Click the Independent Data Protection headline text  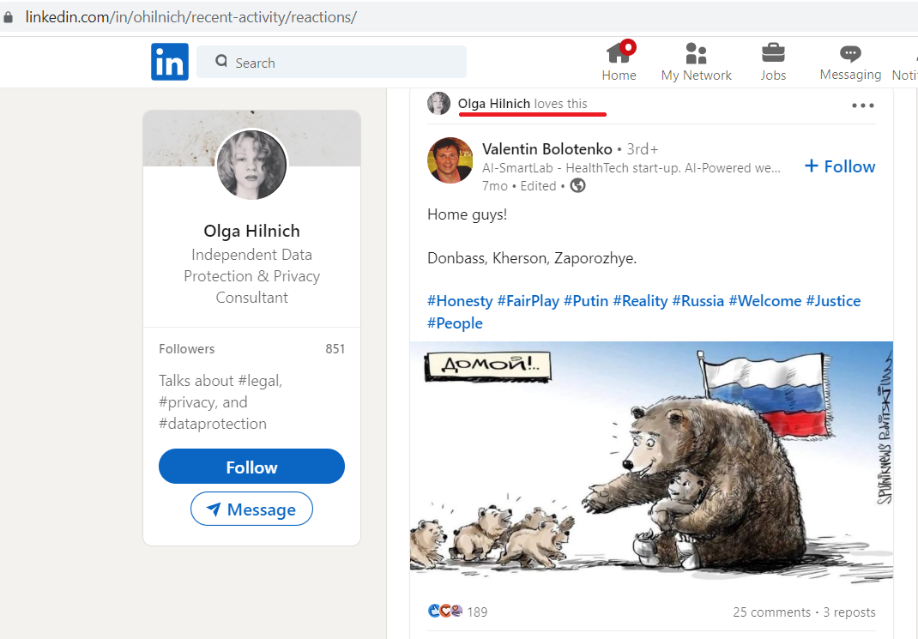(x=251, y=276)
